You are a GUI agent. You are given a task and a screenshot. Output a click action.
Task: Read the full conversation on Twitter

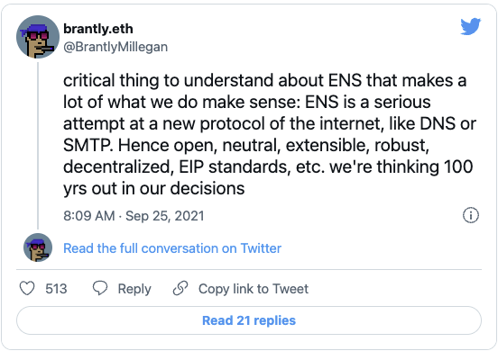172,248
